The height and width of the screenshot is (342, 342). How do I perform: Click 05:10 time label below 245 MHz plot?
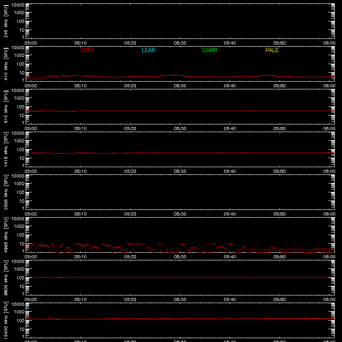pos(80,43)
